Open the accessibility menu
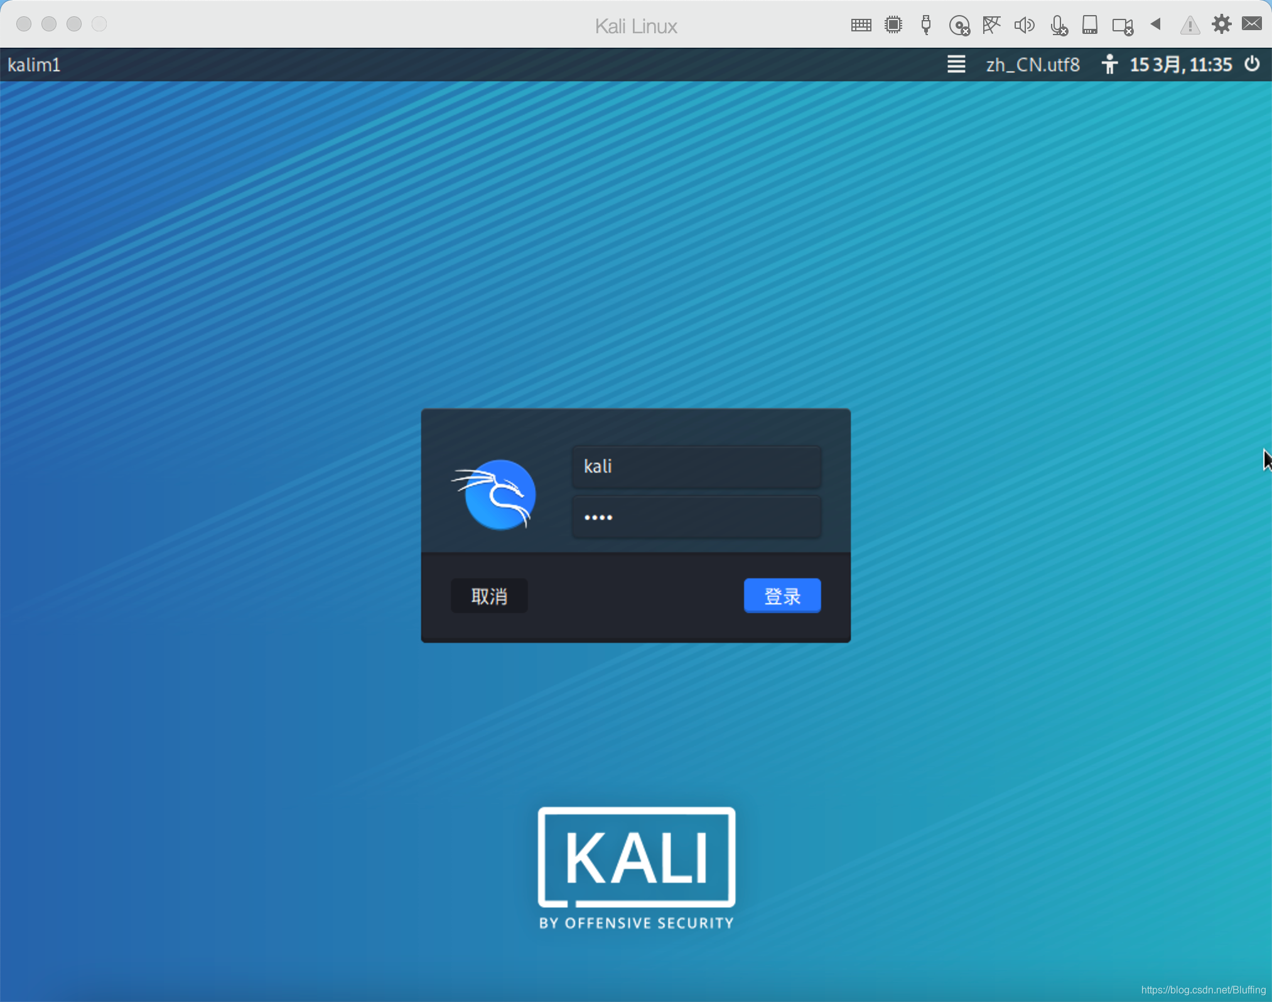The image size is (1272, 1002). (1109, 64)
